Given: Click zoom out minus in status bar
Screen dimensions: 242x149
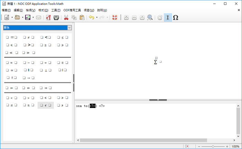Looking at the screenshot, I should click(x=199, y=147).
